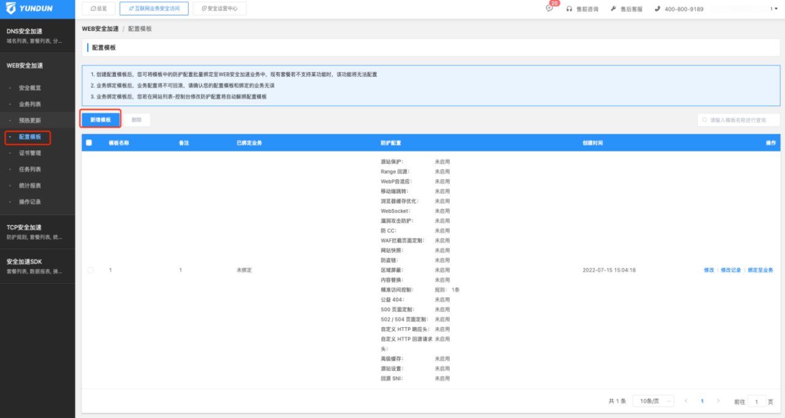Click the YUNDUN shield logo

point(10,9)
